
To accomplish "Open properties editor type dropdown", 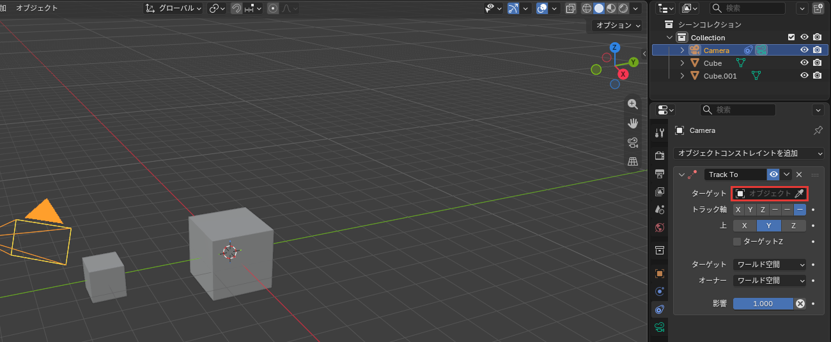I will pyautogui.click(x=666, y=110).
